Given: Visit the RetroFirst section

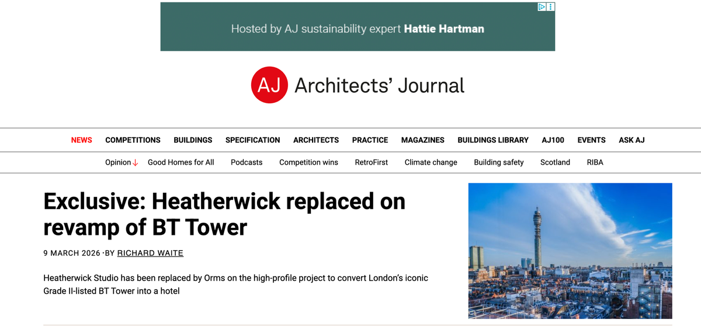Looking at the screenshot, I should 372,162.
